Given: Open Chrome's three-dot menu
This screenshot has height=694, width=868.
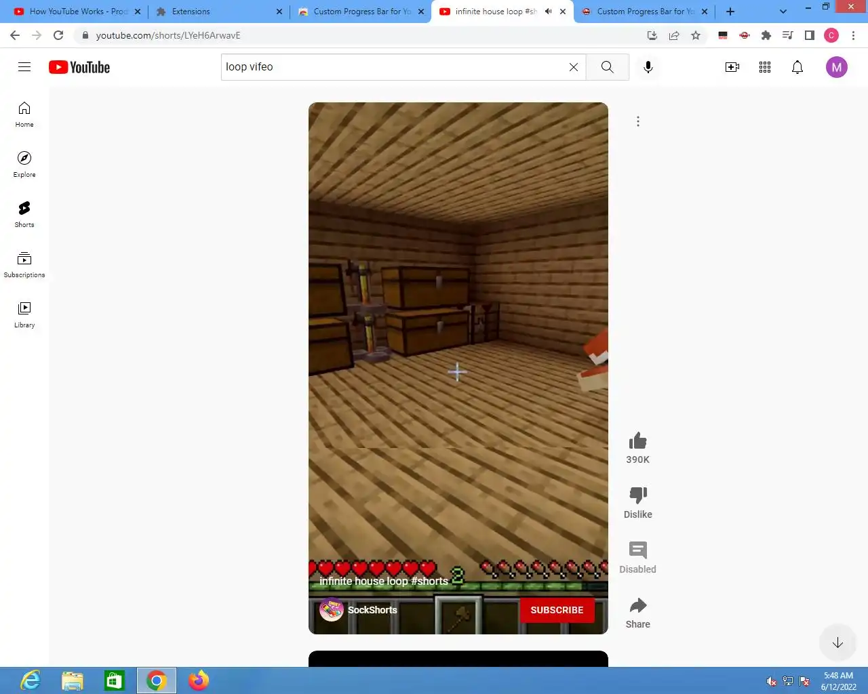Looking at the screenshot, I should [x=853, y=35].
